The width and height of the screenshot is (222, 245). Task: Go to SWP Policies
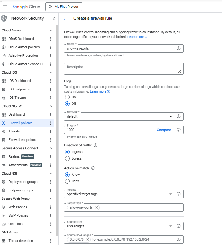[x=18, y=215]
